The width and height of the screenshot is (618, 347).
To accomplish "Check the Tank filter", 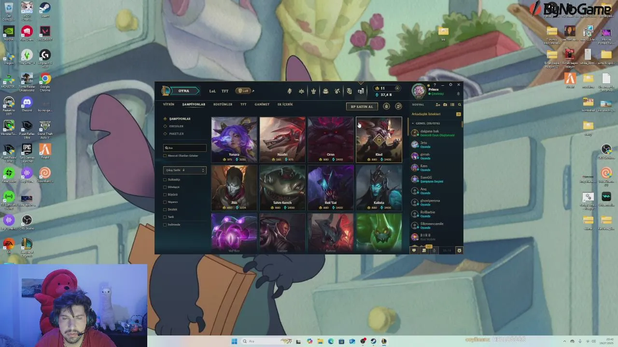I will pos(165,217).
